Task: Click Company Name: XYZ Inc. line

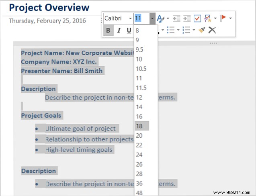Action: [59, 62]
